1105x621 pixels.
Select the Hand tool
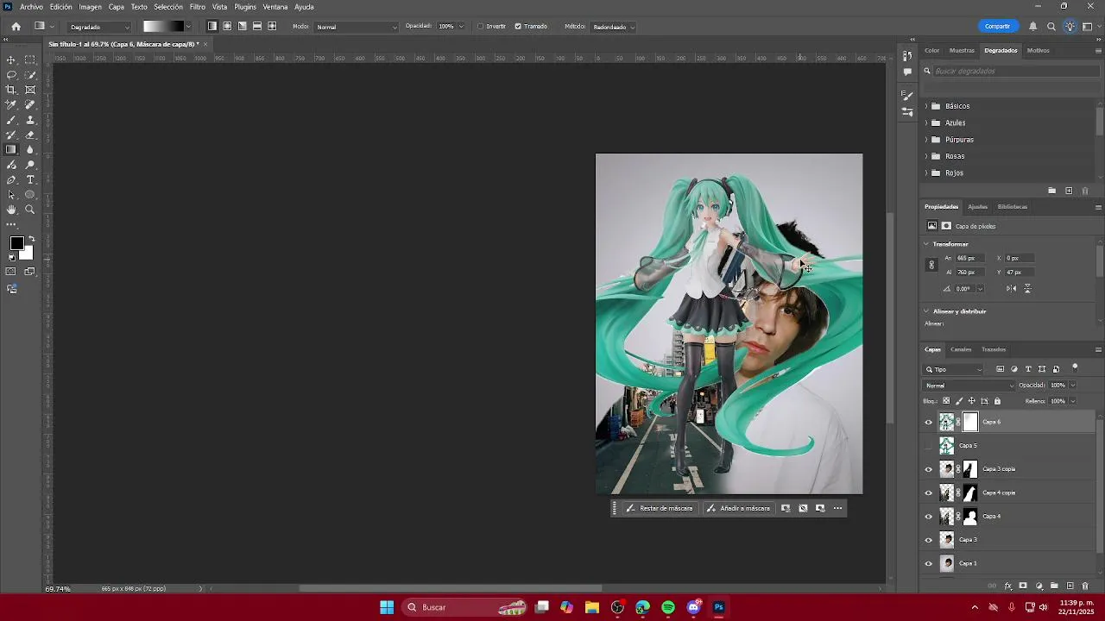11,210
